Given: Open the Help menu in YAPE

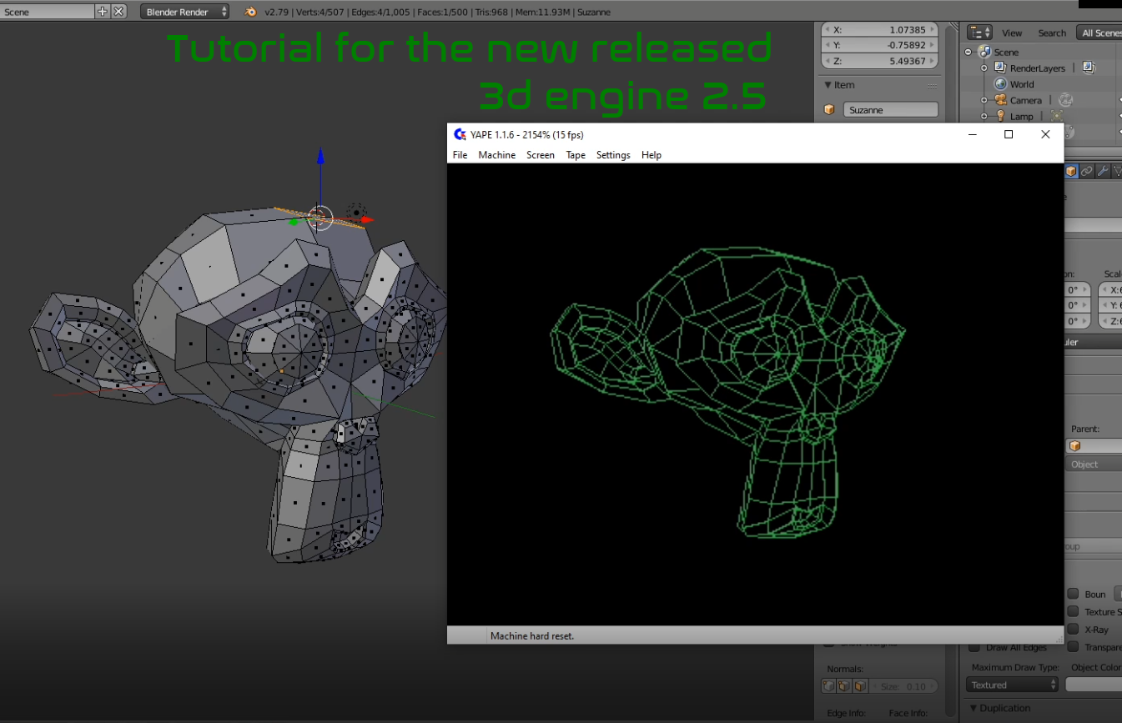Looking at the screenshot, I should tap(652, 155).
